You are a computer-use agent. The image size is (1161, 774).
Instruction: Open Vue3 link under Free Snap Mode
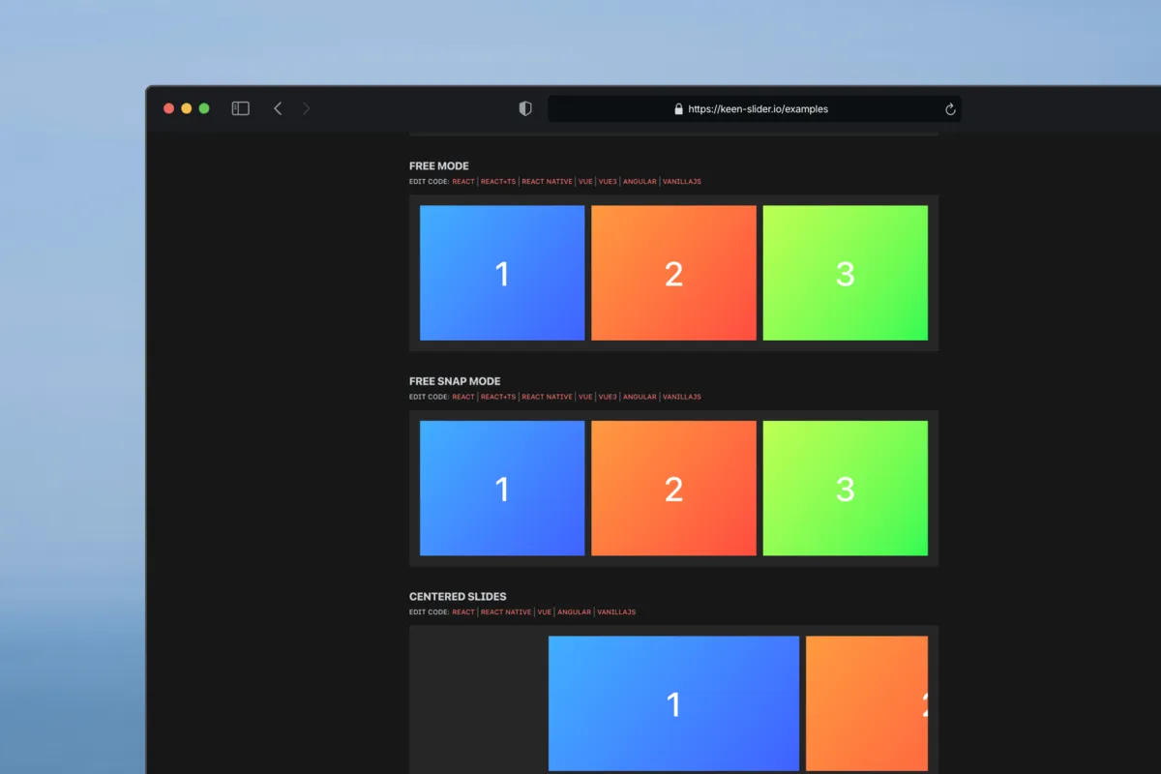click(x=608, y=397)
